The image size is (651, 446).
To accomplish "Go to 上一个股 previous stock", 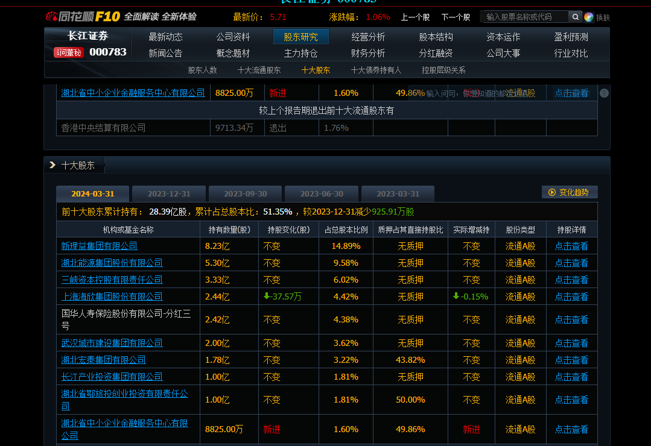I will click(x=415, y=17).
